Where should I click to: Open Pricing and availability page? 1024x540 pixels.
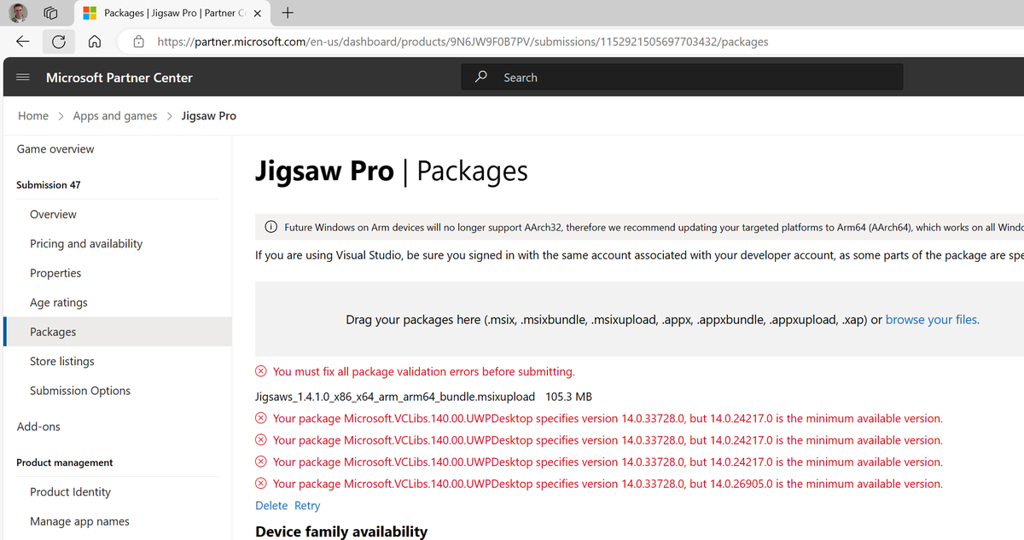(x=86, y=244)
